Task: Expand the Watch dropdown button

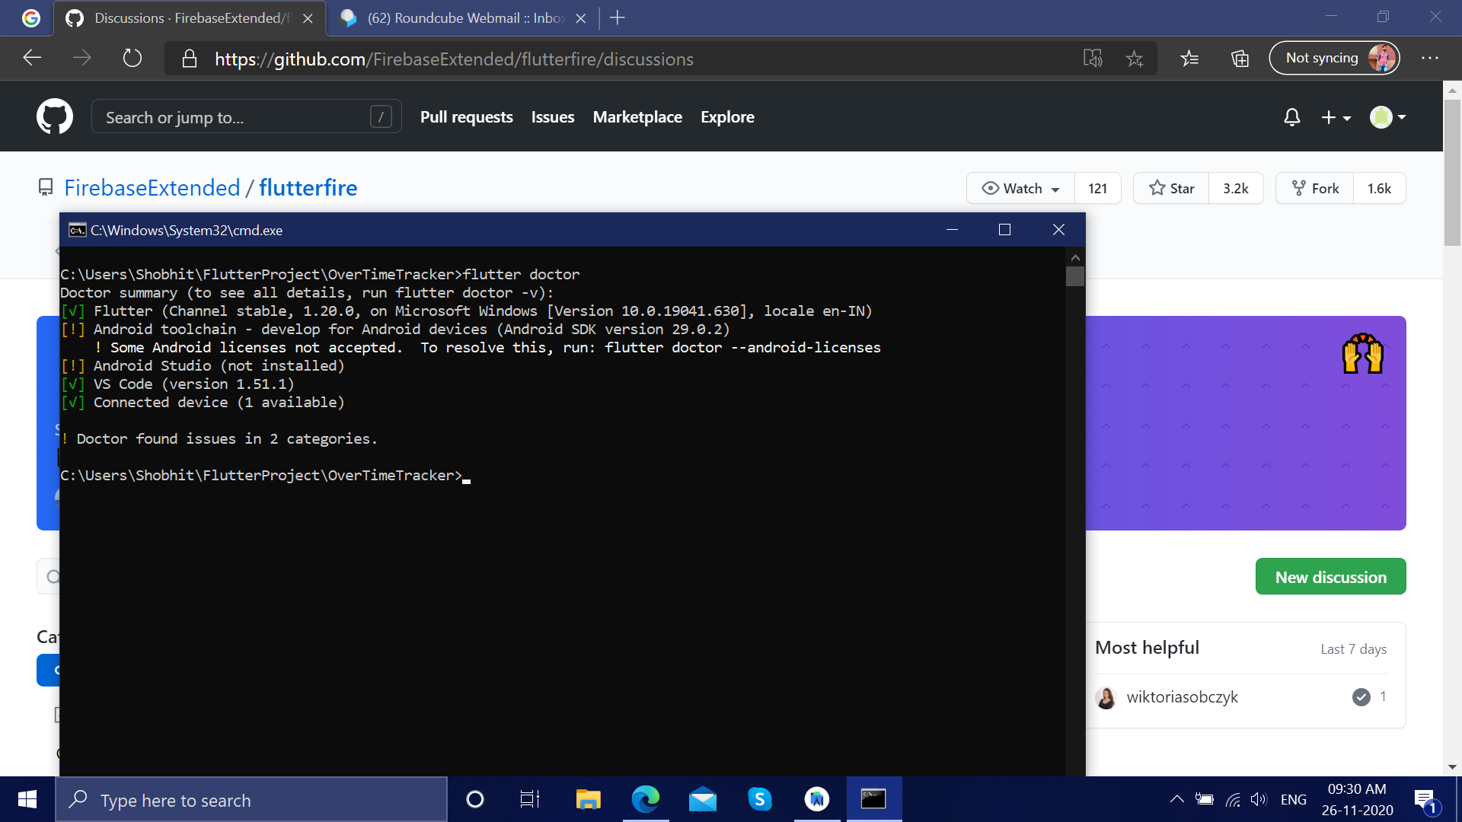Action: (1020, 188)
